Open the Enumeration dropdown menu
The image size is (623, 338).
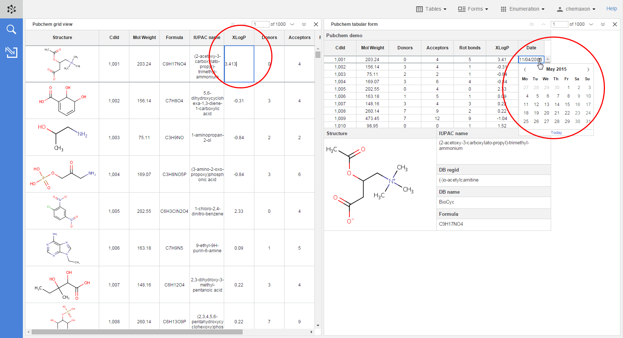522,9
